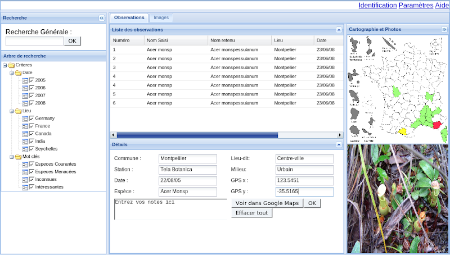The width and height of the screenshot is (450, 255).
Task: Click the leaf icon beside Seychelles
Action: click(x=25, y=149)
